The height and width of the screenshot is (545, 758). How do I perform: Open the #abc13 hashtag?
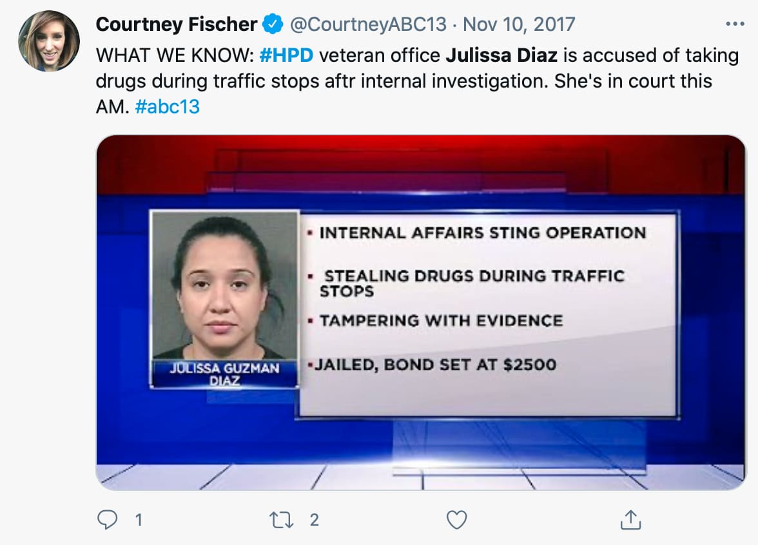[168, 106]
